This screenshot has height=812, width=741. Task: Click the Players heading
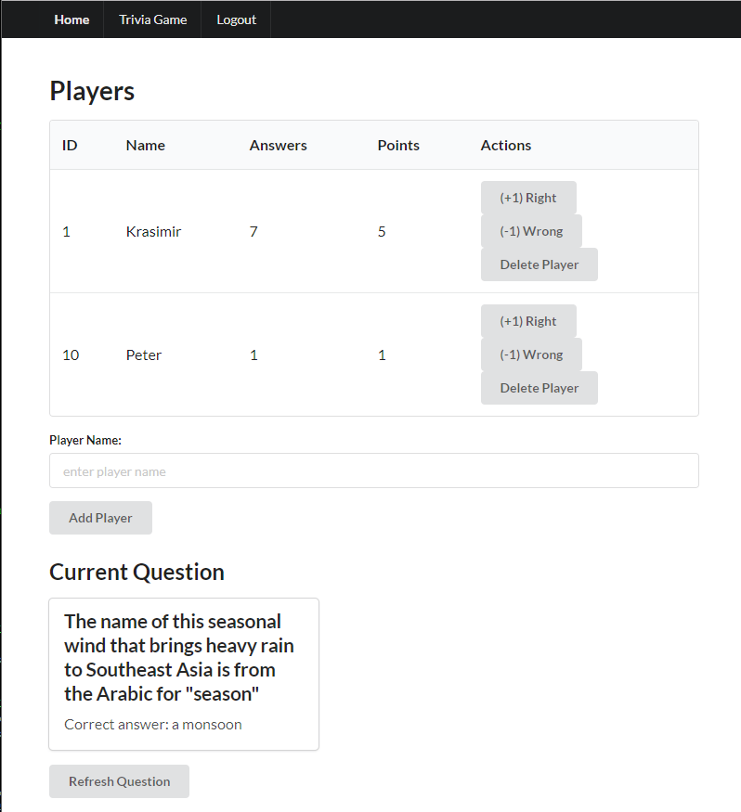pyautogui.click(x=92, y=91)
